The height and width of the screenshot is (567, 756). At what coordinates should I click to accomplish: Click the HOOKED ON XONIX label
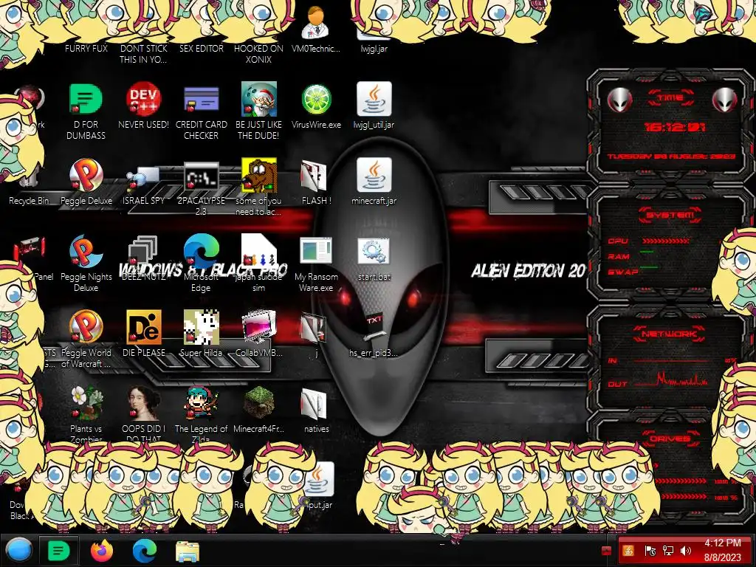pos(258,54)
